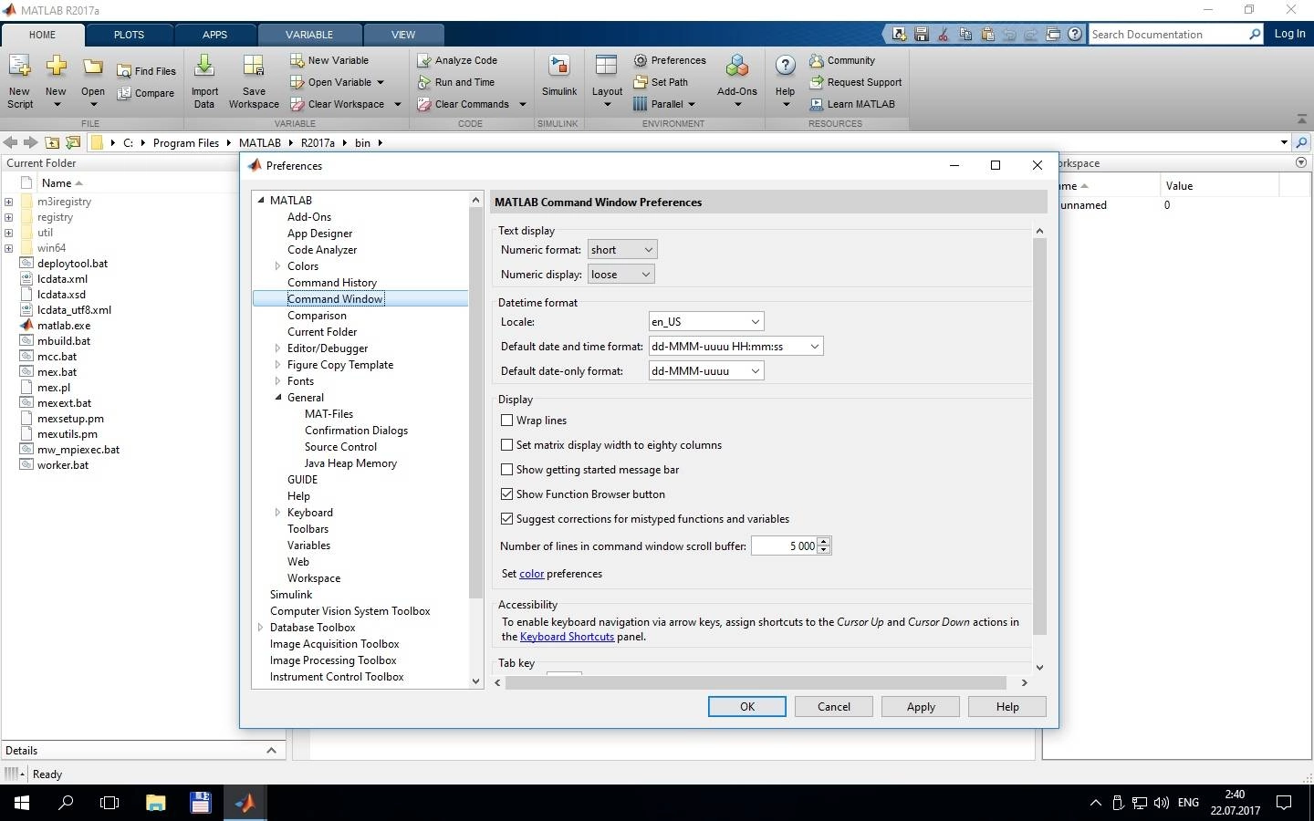Select Command History in preferences tree
The width and height of the screenshot is (1314, 821).
coord(332,283)
